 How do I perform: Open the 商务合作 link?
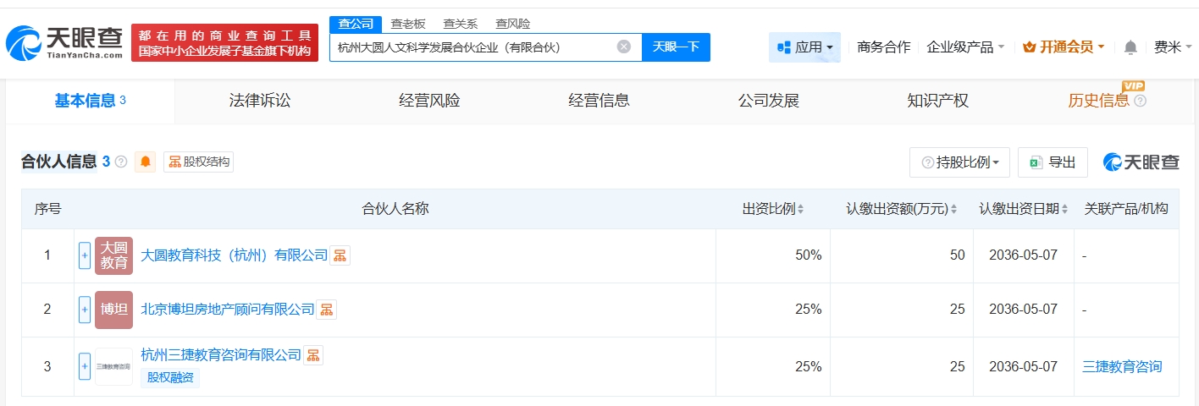point(884,47)
